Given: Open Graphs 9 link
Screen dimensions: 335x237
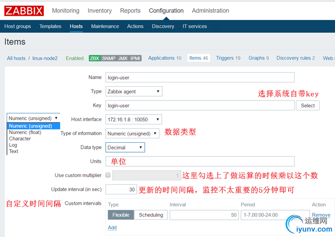Looking at the screenshot, I should point(259,58).
